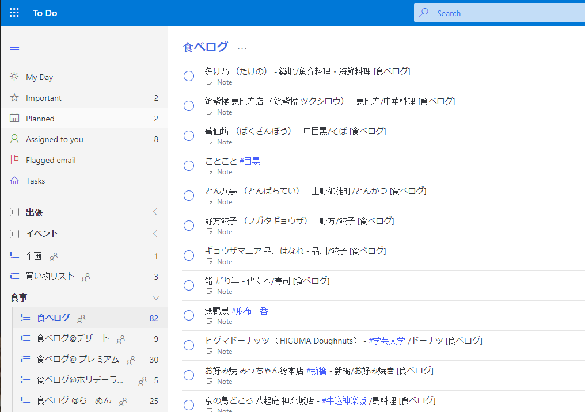585x412 pixels.
Task: Follow the #目黒 hashtag link
Action: tap(249, 161)
